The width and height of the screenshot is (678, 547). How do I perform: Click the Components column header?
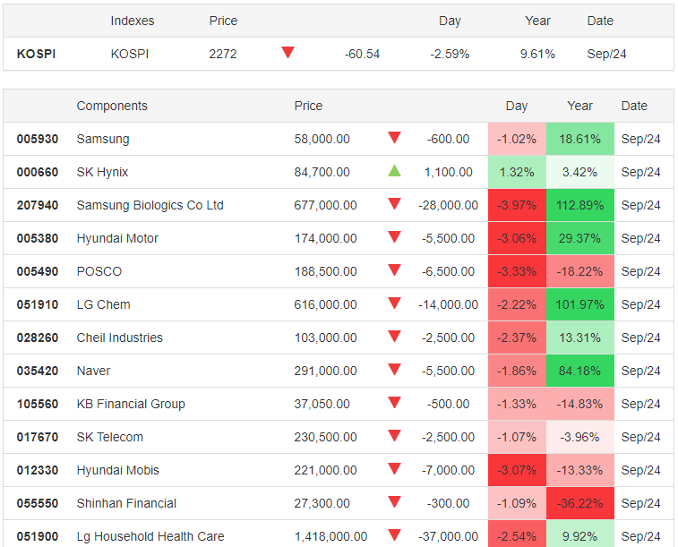tap(112, 106)
